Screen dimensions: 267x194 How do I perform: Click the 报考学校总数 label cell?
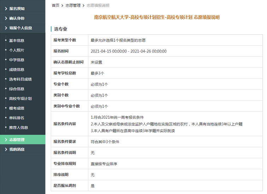coord(70,73)
